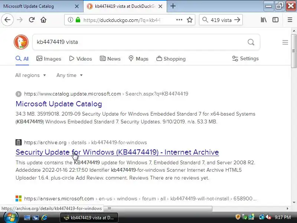The height and width of the screenshot is (223, 297).
Task: Click the DuckDuckGo duck logo
Action: pyautogui.click(x=21, y=42)
